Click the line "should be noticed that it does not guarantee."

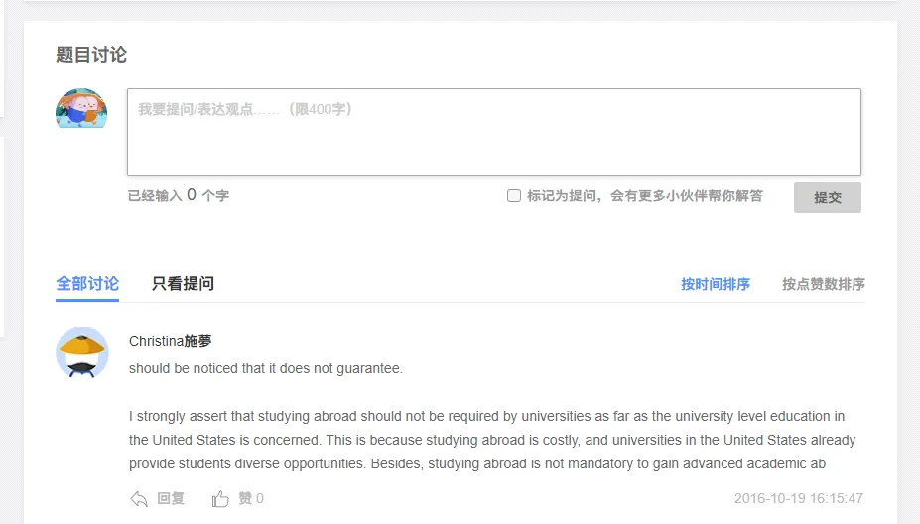pos(266,369)
